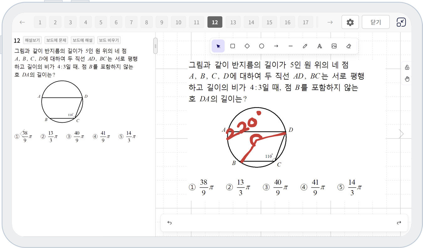
Task: Click the 보드 비우기 button
Action: (x=109, y=40)
